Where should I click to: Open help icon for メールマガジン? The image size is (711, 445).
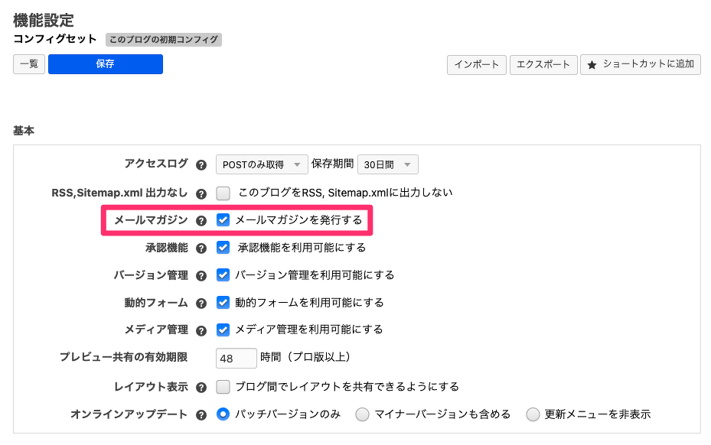[201, 221]
